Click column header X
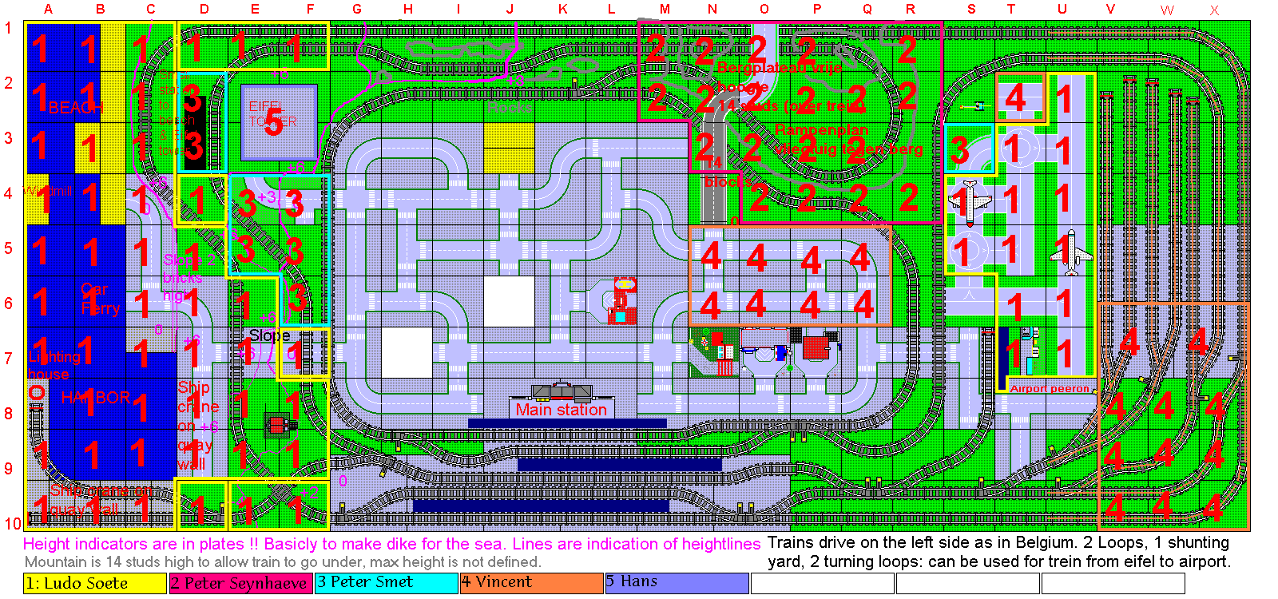 [1214, 10]
